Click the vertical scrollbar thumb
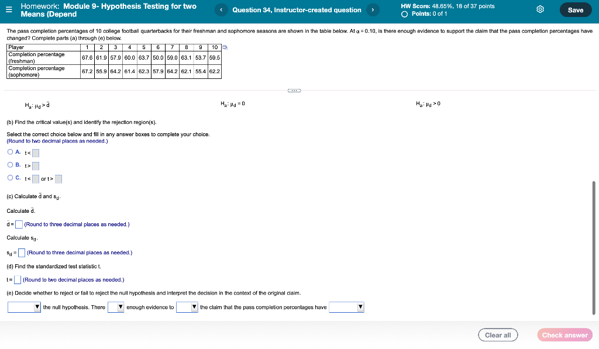The width and height of the screenshot is (599, 349). point(594,248)
